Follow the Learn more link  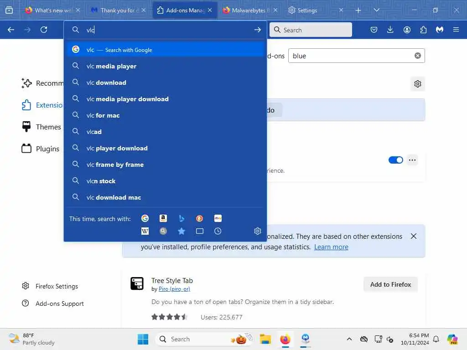331,247
